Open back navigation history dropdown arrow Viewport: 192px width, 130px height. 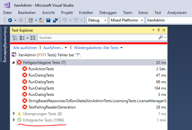[x=15, y=20]
